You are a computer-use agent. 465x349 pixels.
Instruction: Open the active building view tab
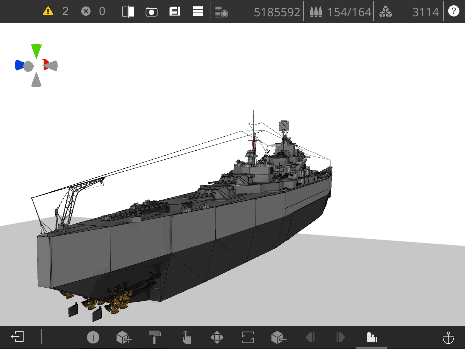(x=372, y=337)
